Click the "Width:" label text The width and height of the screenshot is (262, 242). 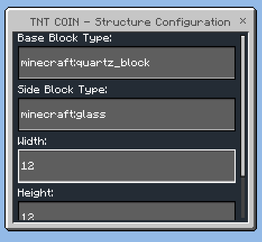point(32,141)
